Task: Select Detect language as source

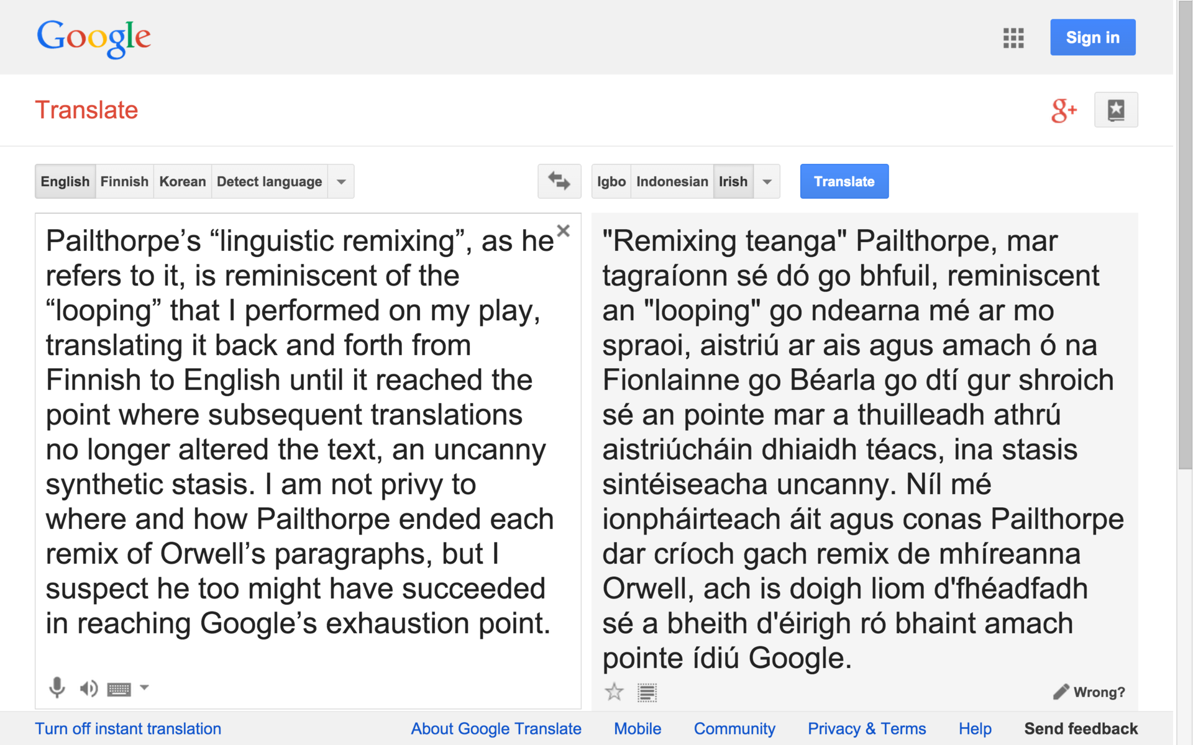Action: click(269, 181)
